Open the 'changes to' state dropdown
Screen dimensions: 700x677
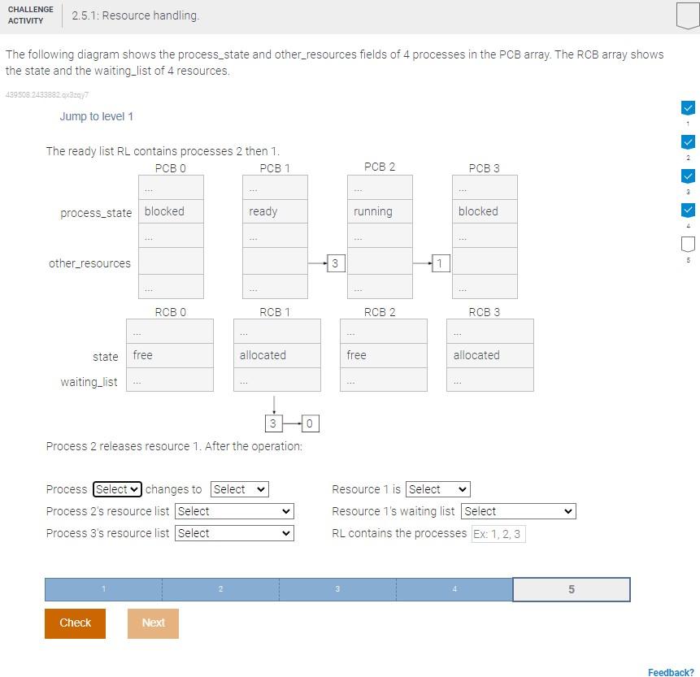pos(239,489)
